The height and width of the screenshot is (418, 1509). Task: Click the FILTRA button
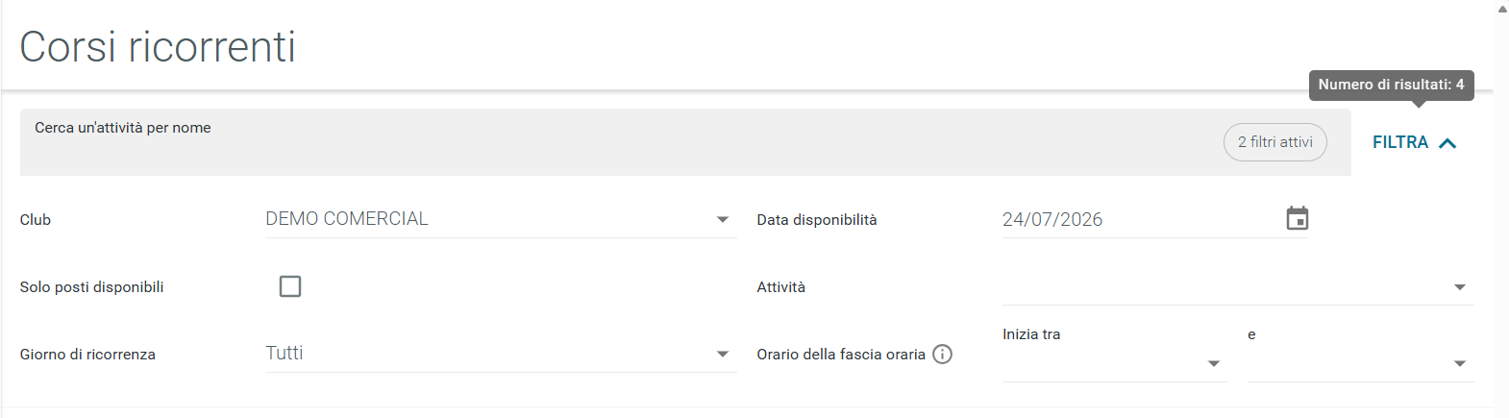pos(1415,142)
